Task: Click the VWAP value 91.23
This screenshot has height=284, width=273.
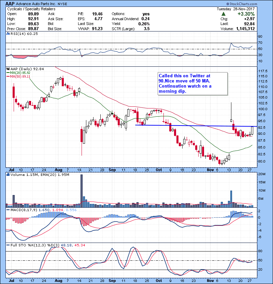Action: pyautogui.click(x=97, y=29)
